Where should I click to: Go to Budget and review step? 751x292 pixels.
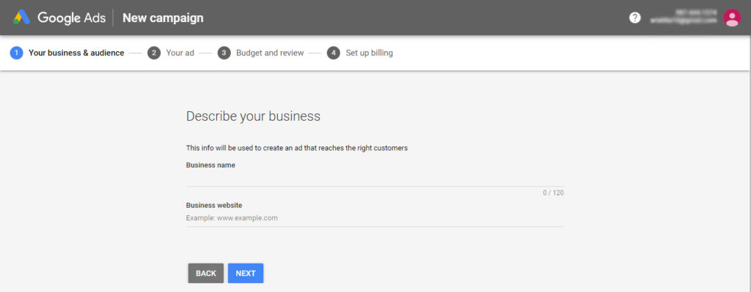(270, 53)
